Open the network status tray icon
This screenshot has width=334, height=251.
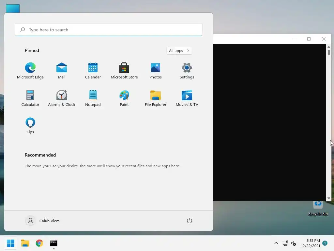pyautogui.click(x=285, y=243)
